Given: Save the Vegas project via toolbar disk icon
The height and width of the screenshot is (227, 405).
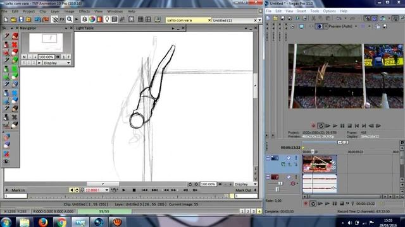Looking at the screenshot, I should [283, 18].
